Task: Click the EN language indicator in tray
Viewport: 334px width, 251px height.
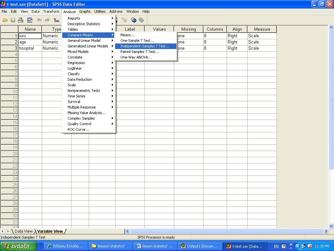Action: pos(276,246)
